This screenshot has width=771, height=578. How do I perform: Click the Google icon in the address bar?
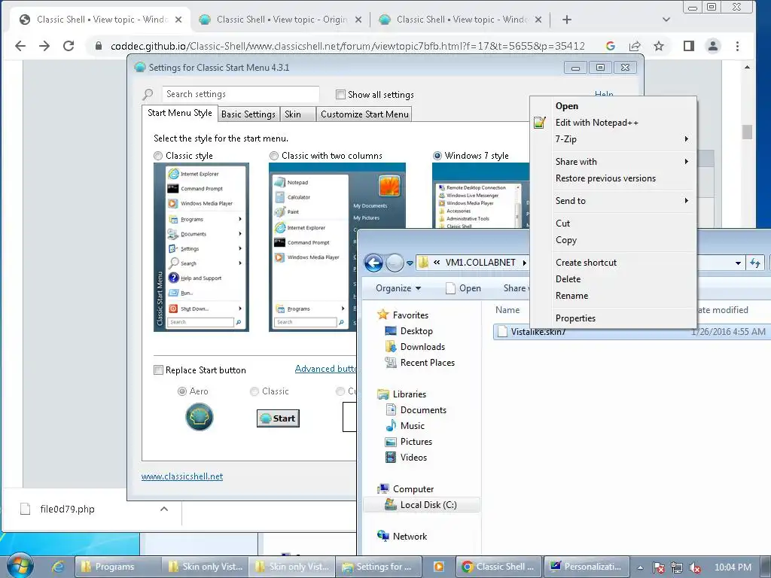[x=611, y=46]
